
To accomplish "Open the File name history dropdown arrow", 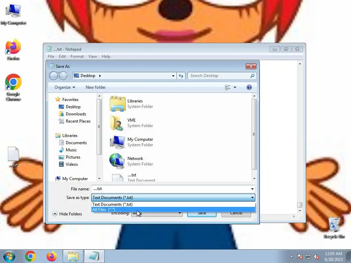I will pyautogui.click(x=252, y=189).
